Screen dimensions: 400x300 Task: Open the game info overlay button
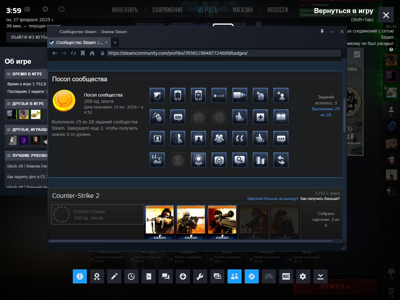click(80, 277)
